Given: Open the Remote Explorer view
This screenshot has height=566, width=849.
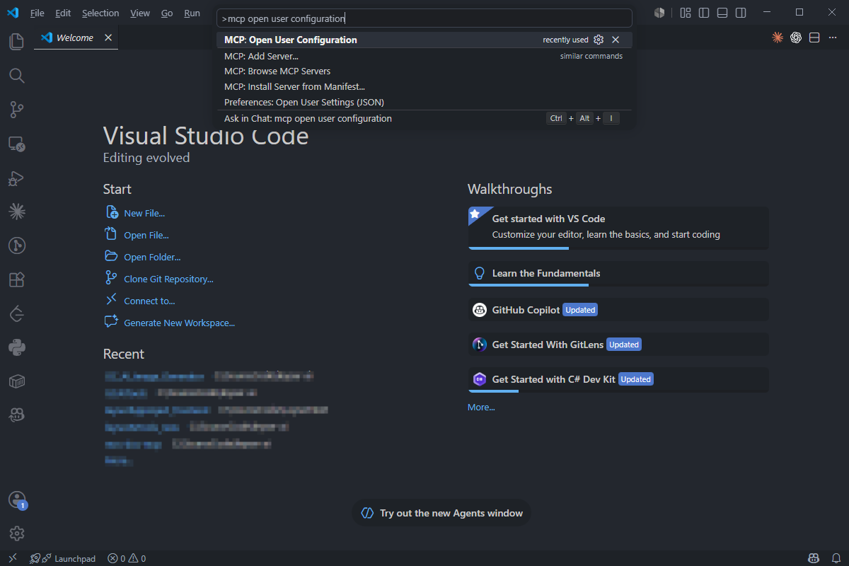Looking at the screenshot, I should [16, 144].
